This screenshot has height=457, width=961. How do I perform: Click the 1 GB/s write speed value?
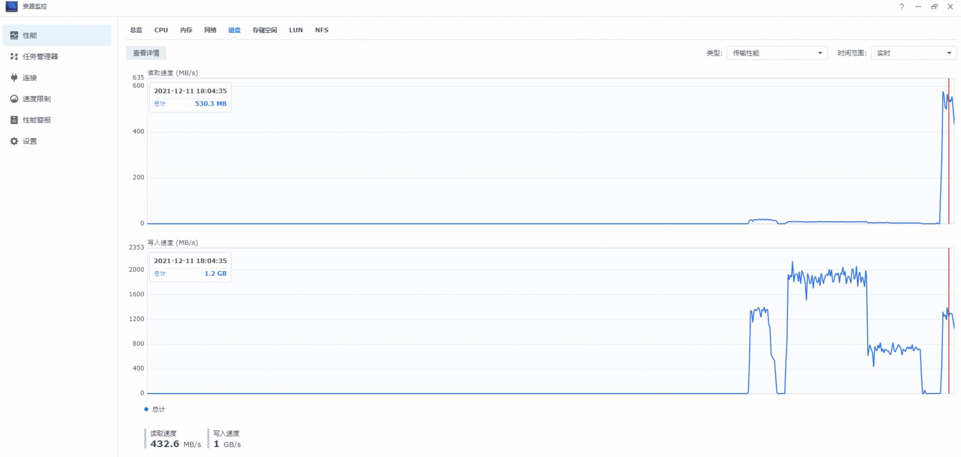(x=227, y=444)
